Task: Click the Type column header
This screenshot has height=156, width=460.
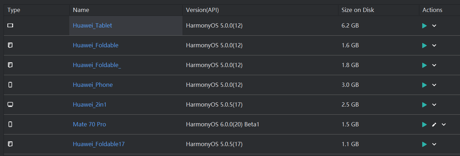Action: [x=14, y=10]
